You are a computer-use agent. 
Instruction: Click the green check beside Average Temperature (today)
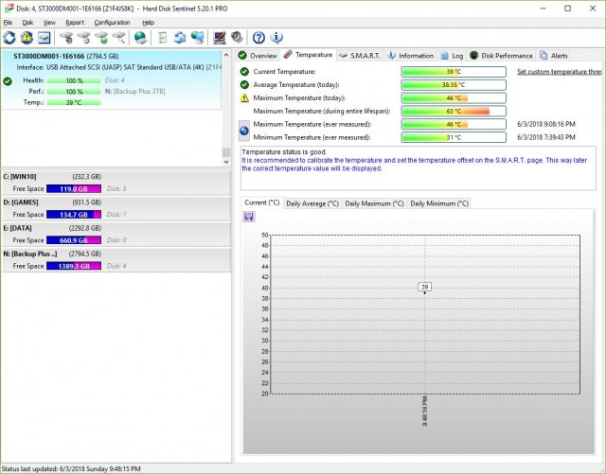(x=244, y=84)
